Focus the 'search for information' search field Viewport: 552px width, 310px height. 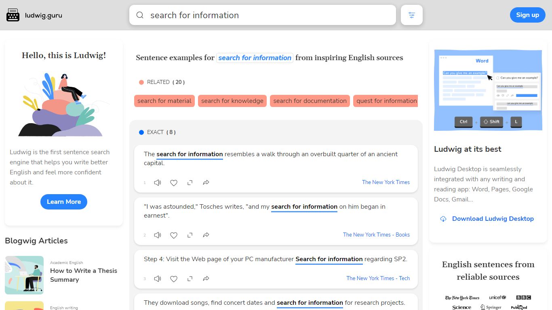click(263, 15)
